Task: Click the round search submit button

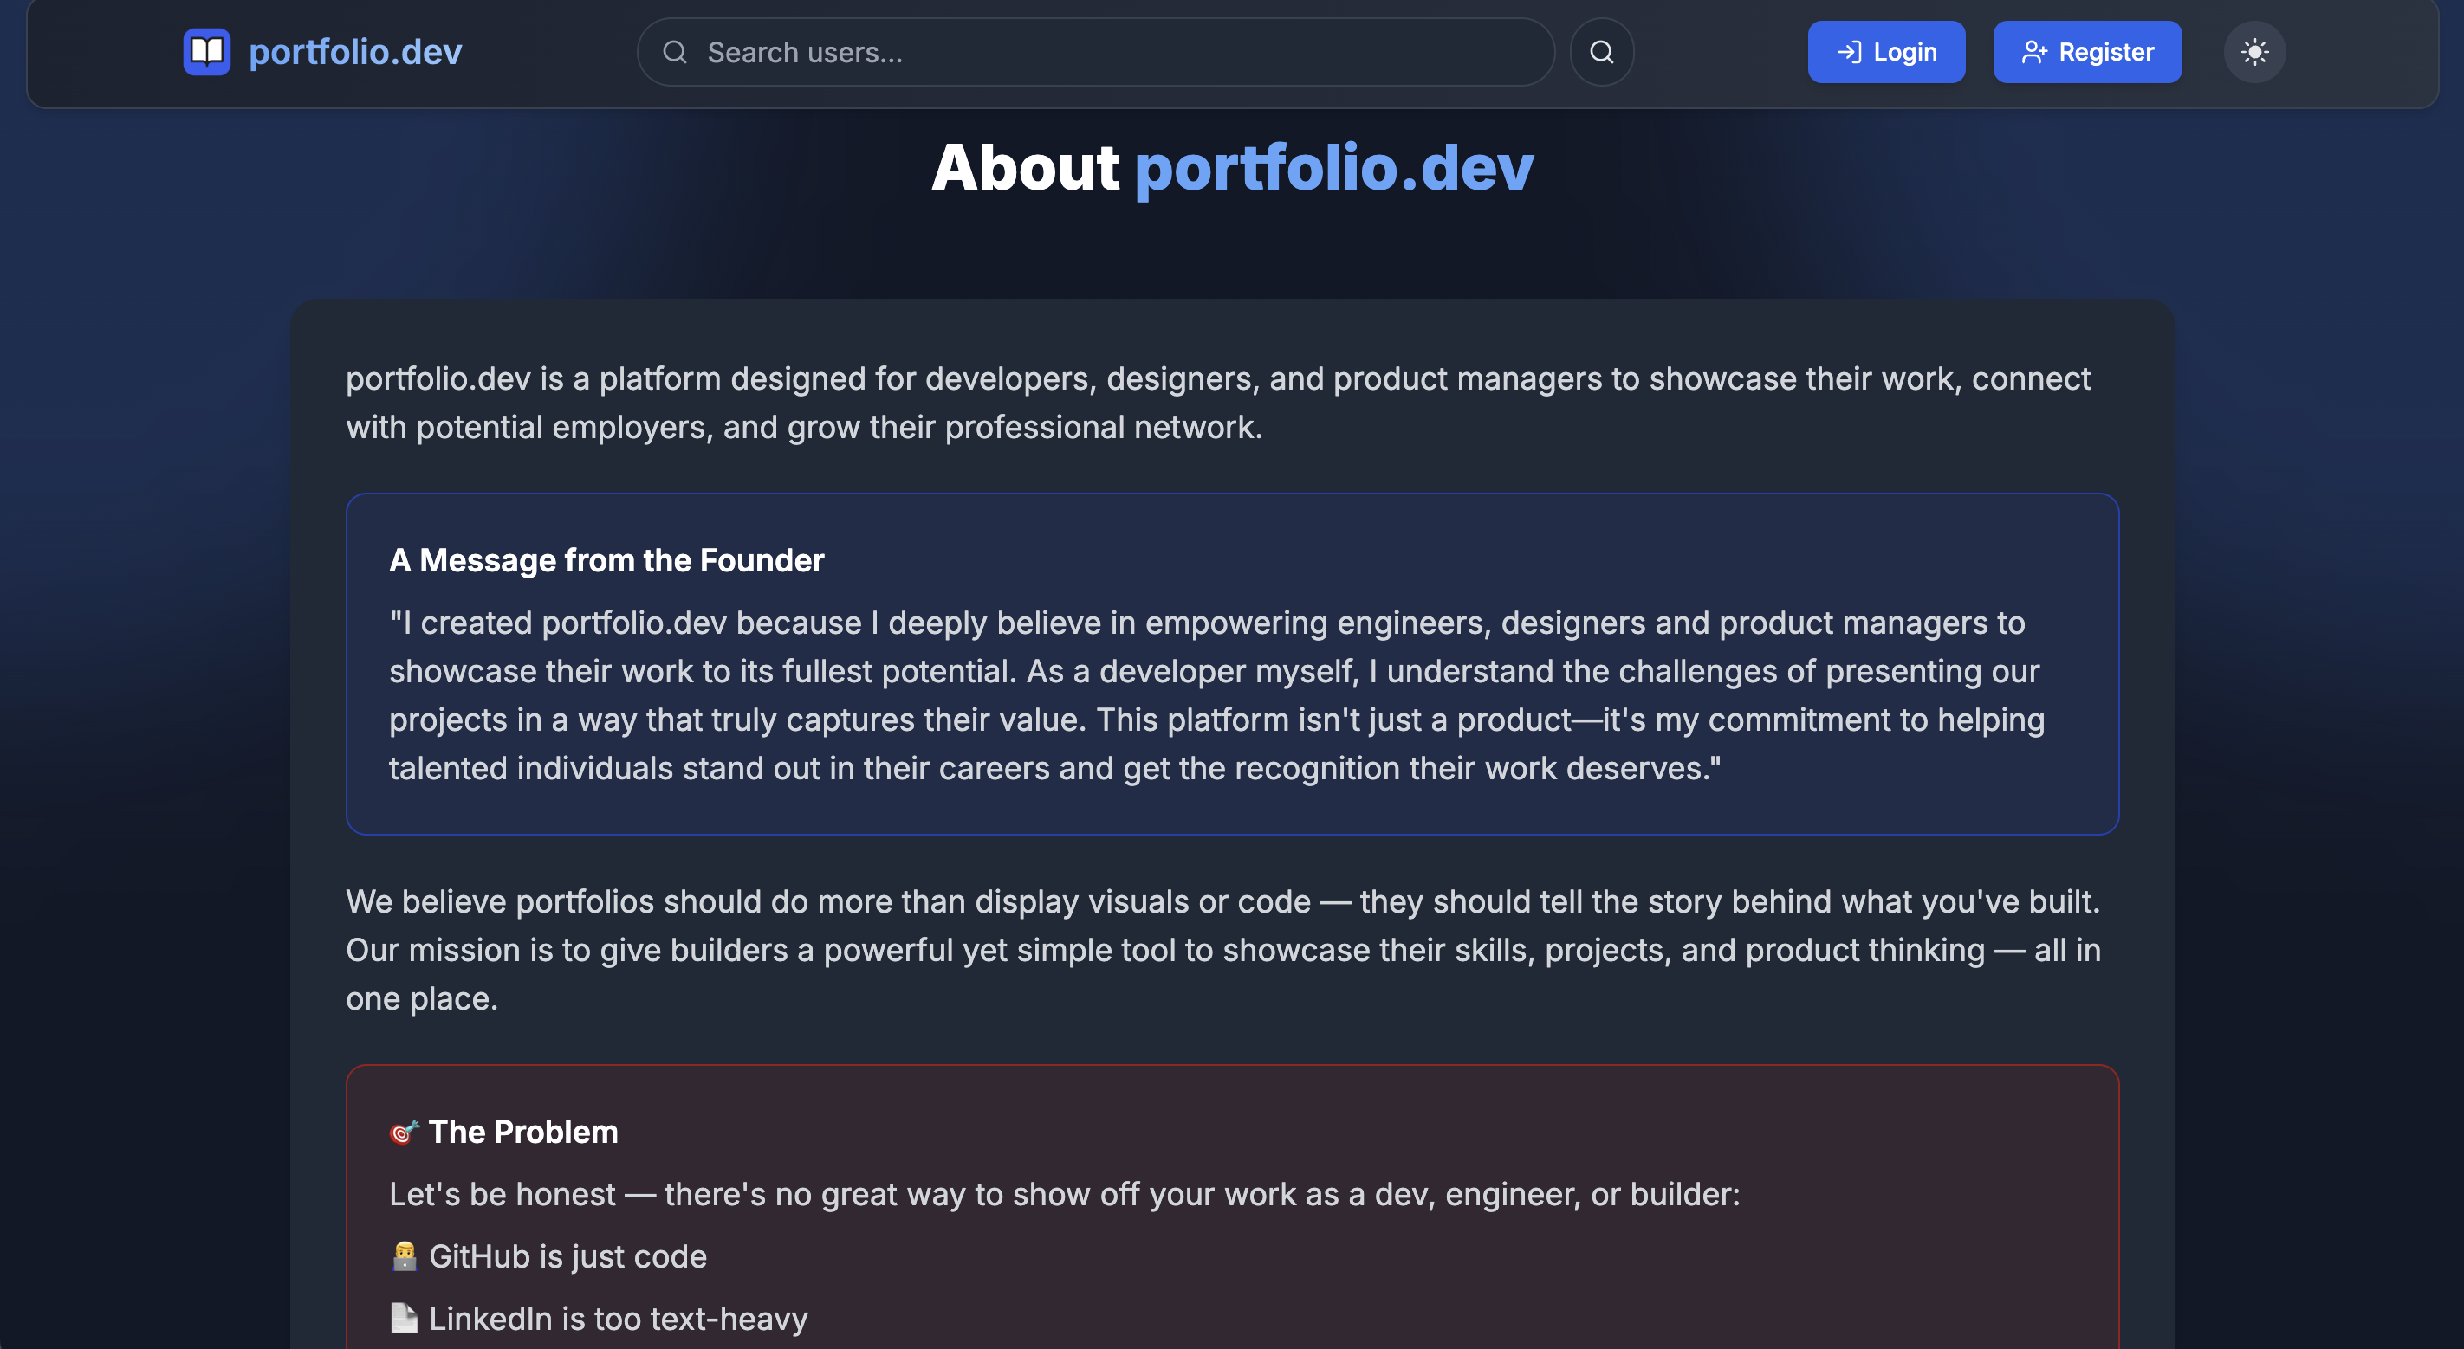Action: tap(1601, 52)
